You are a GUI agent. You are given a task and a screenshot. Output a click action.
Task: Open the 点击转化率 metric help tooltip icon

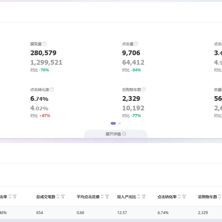point(52,90)
